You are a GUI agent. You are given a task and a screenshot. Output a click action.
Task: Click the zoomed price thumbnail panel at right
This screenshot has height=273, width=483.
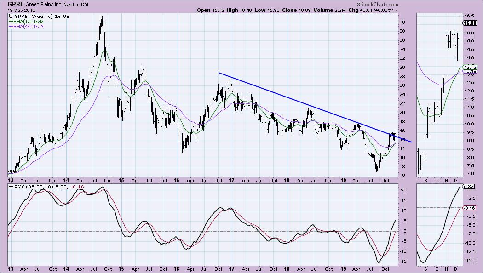(440, 95)
